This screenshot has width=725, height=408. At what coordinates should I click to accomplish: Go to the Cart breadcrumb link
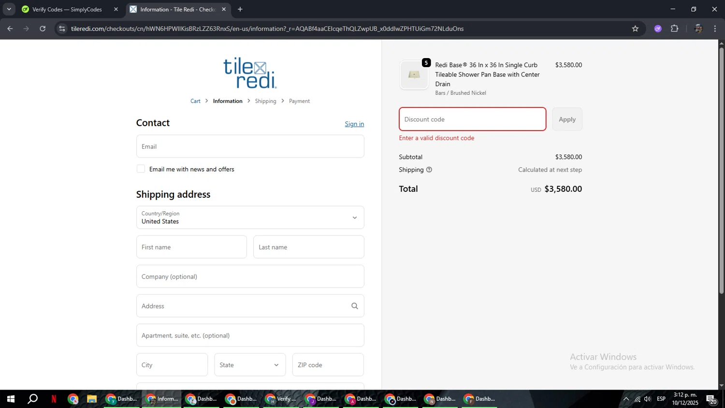pos(195,101)
